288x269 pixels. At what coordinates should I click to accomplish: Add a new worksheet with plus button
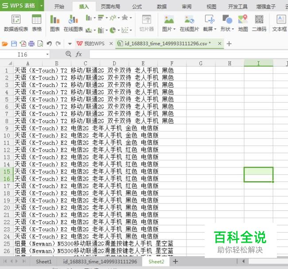pos(175,261)
